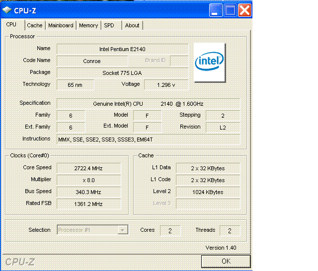Close the CPU-Z window
Image resolution: width=318 pixels, height=271 pixels.
244,10
